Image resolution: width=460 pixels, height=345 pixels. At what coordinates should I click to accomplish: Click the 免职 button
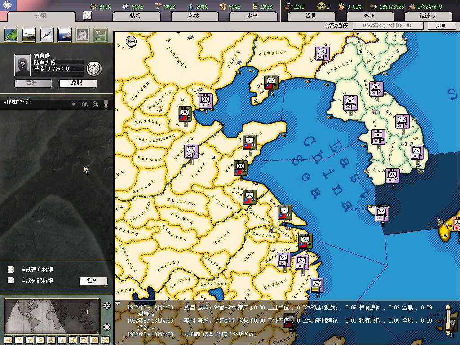(x=78, y=83)
